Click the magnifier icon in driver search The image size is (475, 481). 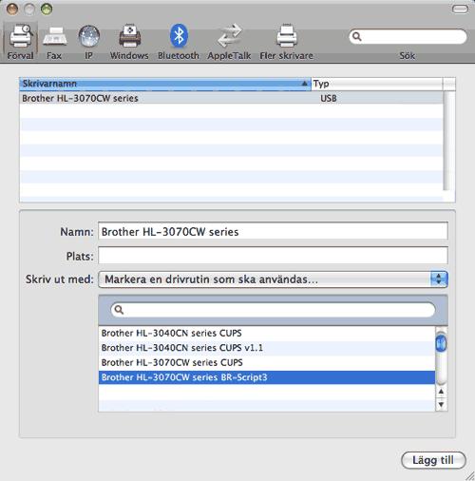click(119, 310)
